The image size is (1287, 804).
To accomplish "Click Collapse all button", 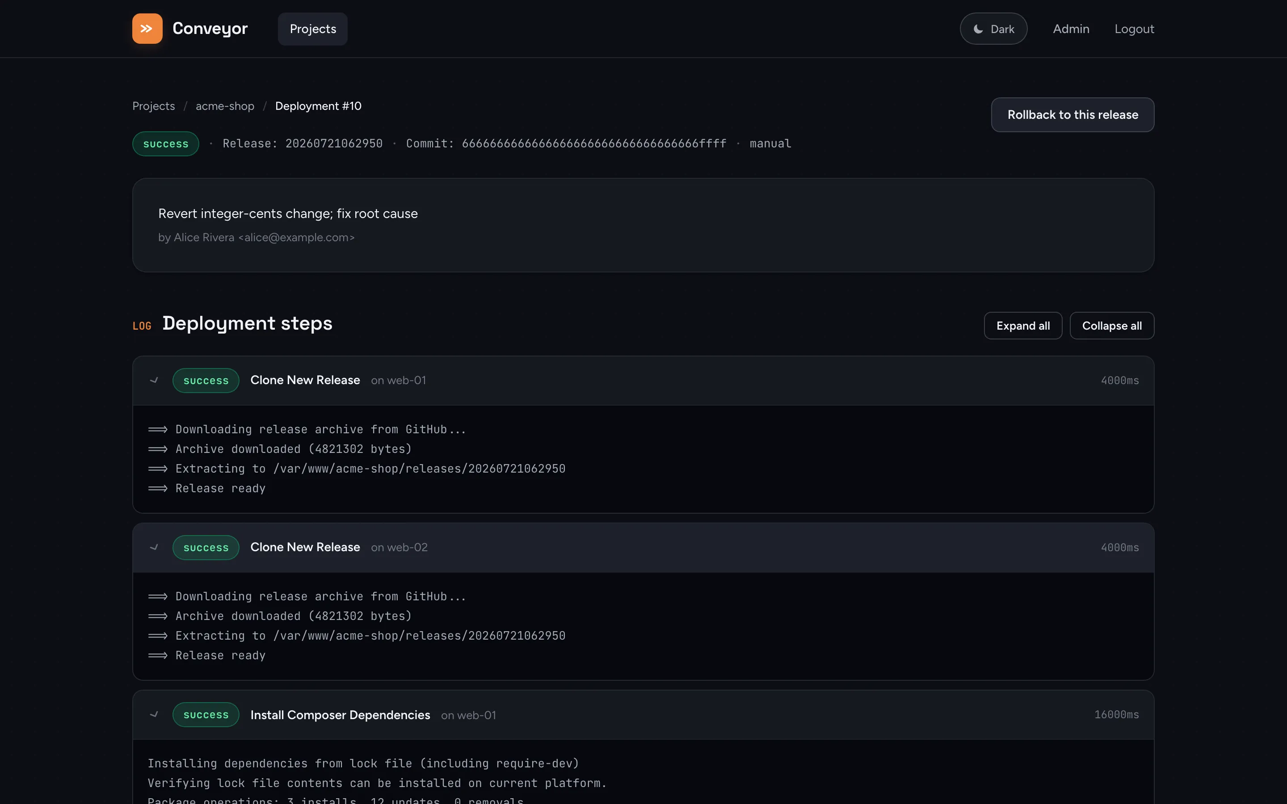I will [1112, 326].
